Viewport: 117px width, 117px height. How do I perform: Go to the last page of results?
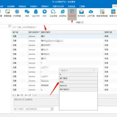tap(35, 95)
